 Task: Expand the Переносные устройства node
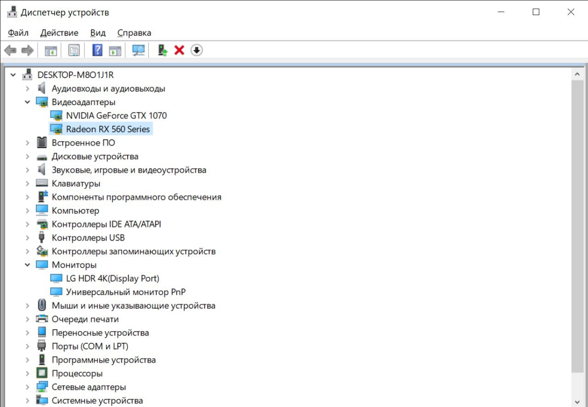click(x=28, y=333)
